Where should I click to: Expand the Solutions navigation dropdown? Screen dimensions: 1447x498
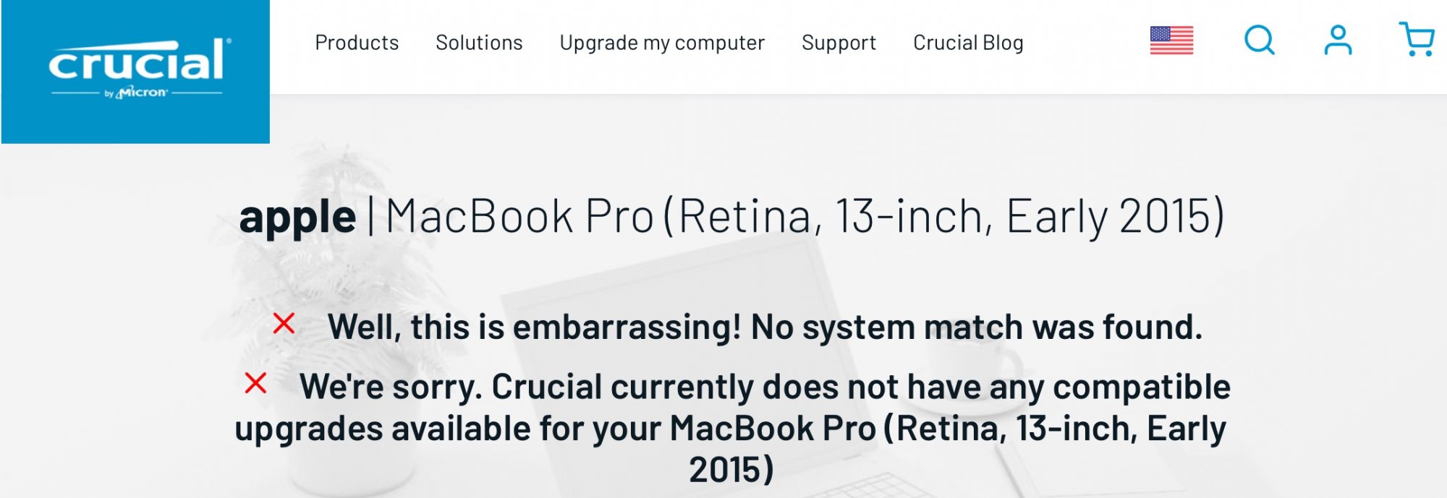point(480,43)
